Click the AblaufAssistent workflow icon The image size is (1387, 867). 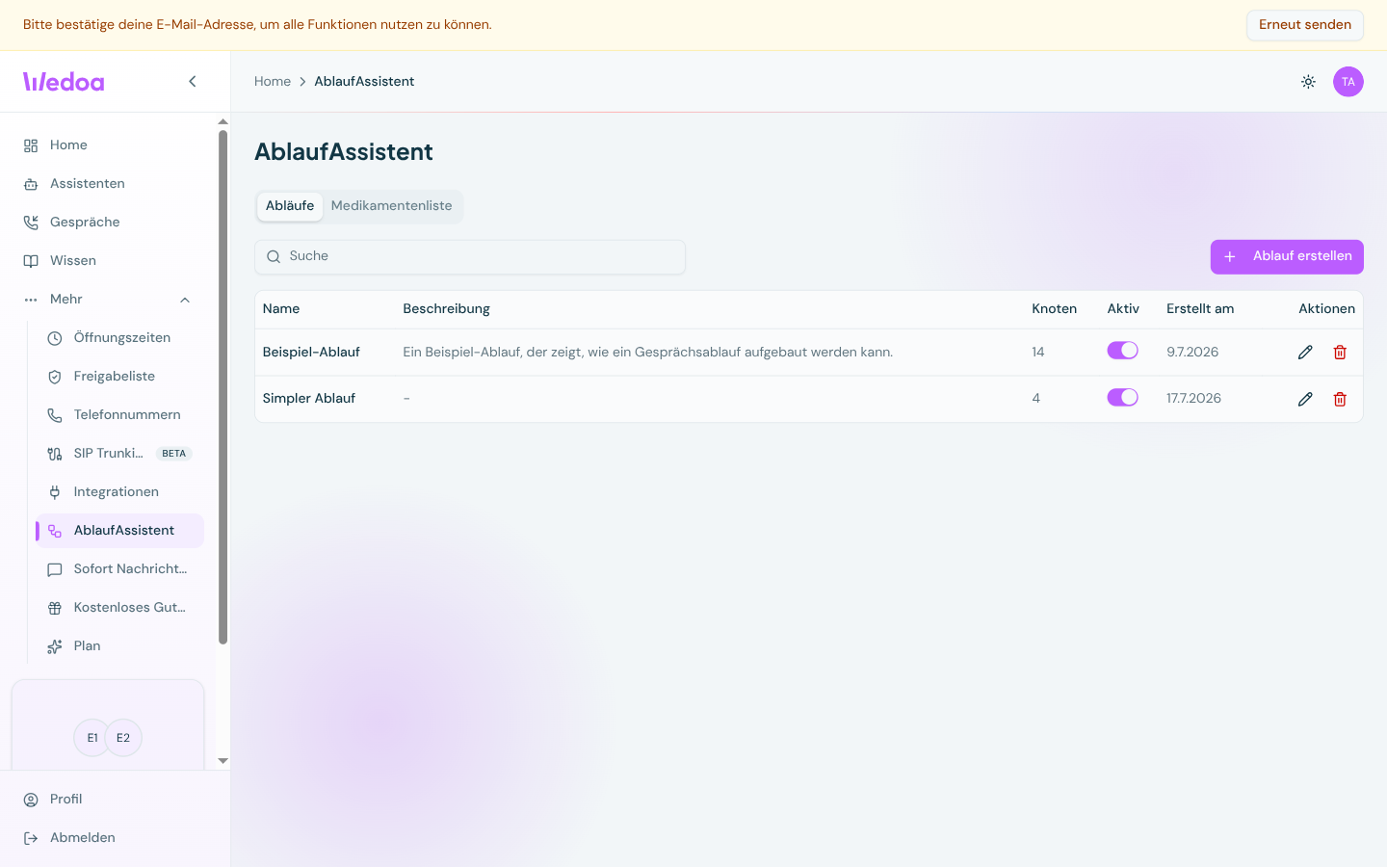55,531
